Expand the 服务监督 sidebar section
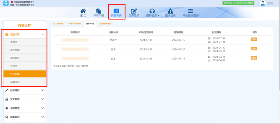This screenshot has height=124, width=280. coord(25,117)
